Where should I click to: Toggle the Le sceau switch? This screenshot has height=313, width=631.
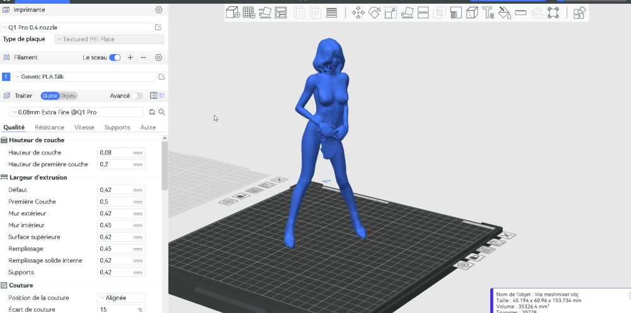[115, 57]
